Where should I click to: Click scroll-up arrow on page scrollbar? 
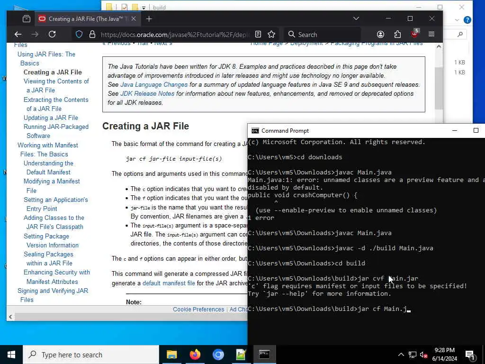(x=439, y=47)
